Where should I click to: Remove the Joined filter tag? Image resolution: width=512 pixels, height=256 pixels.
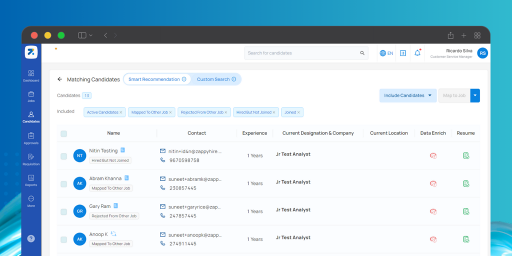(x=299, y=112)
